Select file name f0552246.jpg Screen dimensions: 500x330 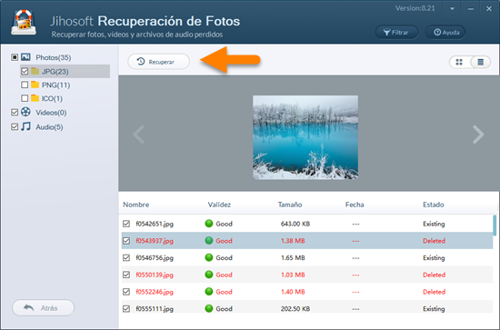tap(155, 292)
